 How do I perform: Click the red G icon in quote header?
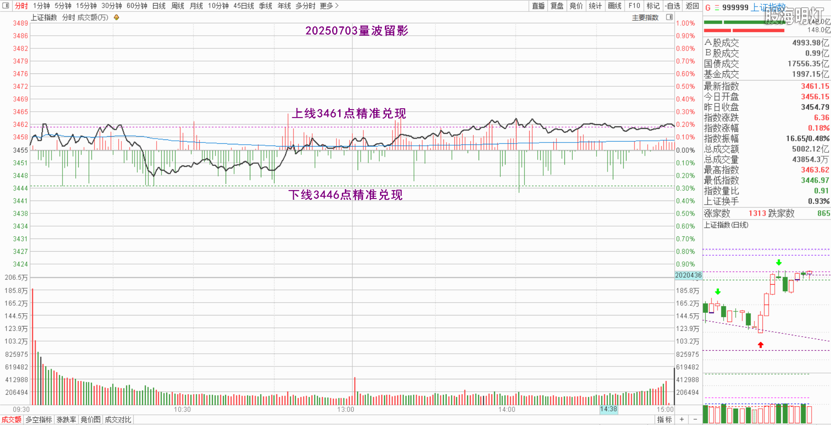click(708, 7)
